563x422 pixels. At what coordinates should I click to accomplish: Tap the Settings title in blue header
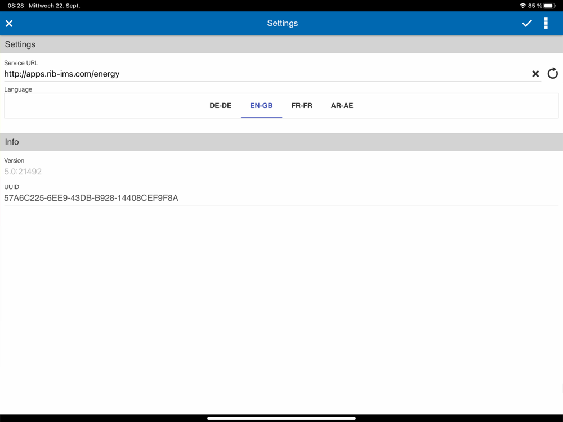(x=282, y=23)
